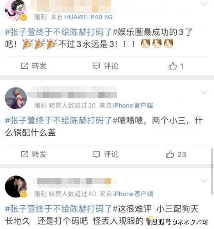Open comment icon on first post
214x229 pixels.
click(96, 66)
